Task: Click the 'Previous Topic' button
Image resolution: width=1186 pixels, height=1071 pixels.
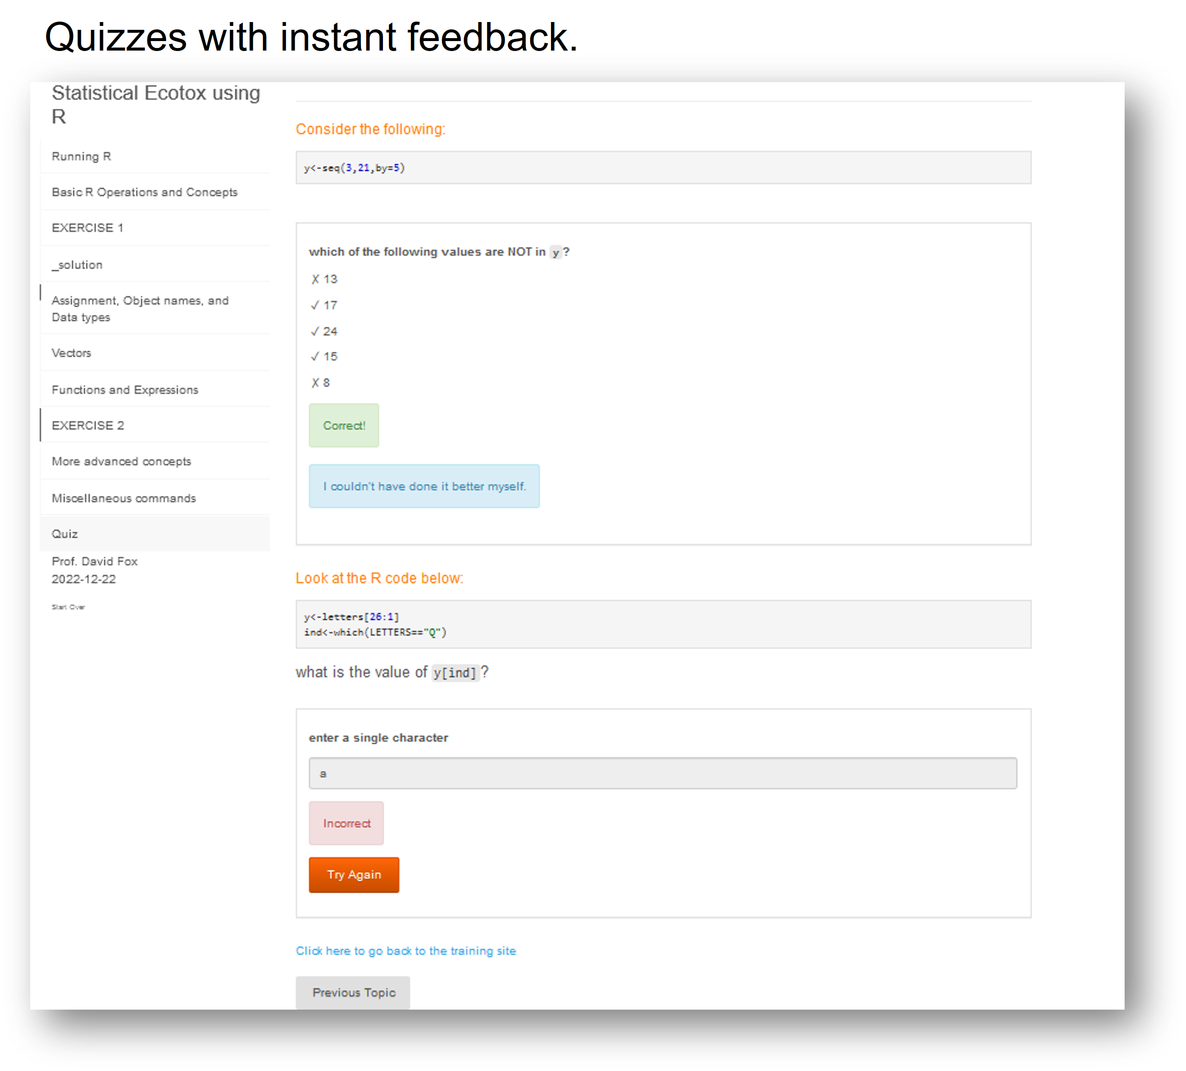Action: [x=353, y=992]
